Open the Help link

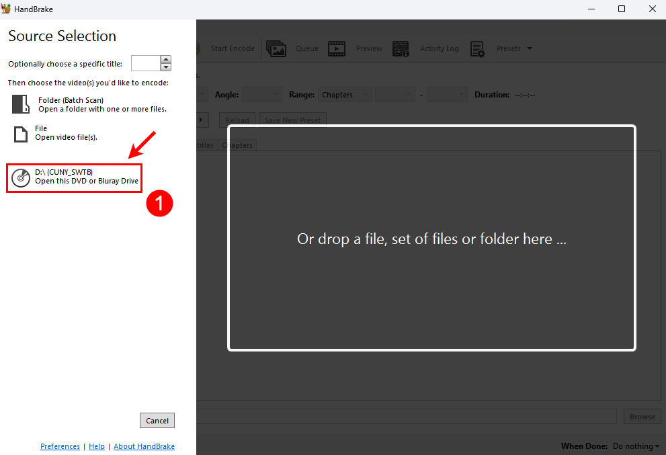pyautogui.click(x=96, y=446)
